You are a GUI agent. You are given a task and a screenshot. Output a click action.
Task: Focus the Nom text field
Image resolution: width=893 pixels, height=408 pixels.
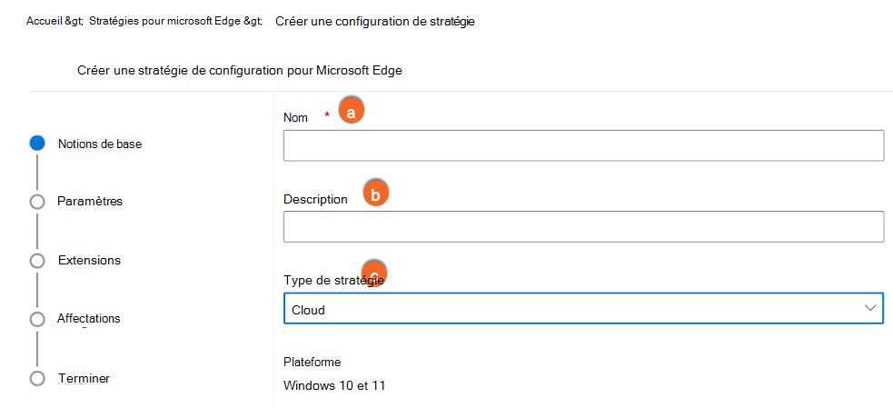583,145
